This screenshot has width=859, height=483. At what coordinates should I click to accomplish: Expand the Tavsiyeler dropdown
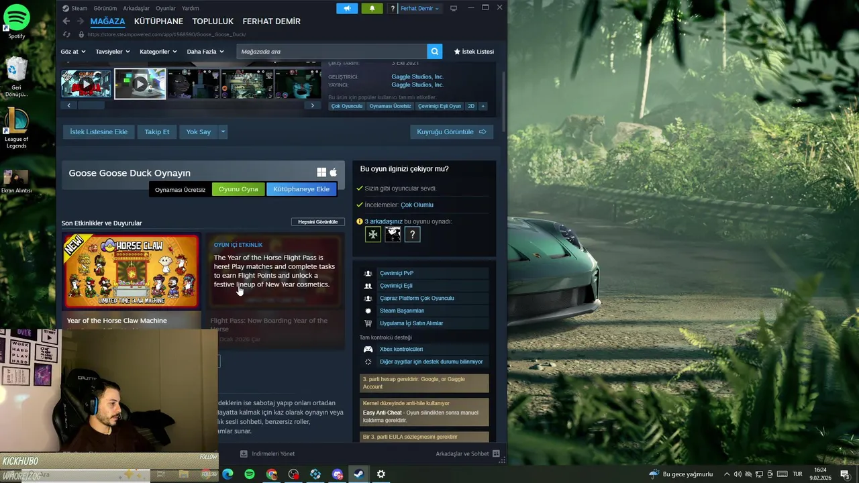click(113, 52)
